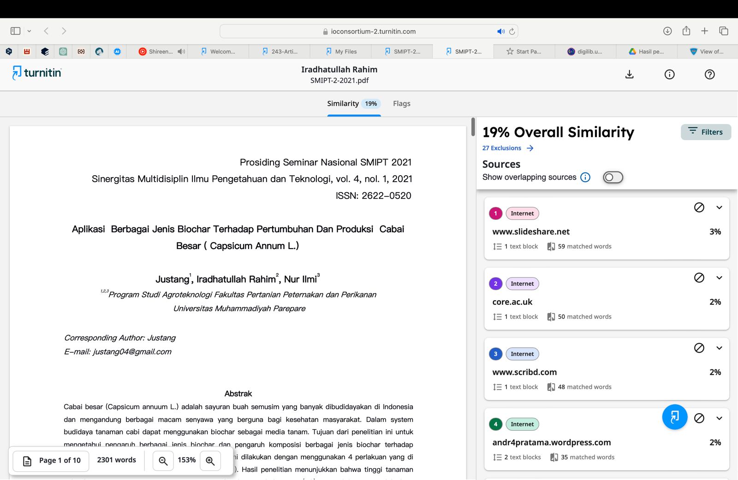Screen dimensions: 738x480
Task: Select the www.scribd.com source name
Action: 524,372
